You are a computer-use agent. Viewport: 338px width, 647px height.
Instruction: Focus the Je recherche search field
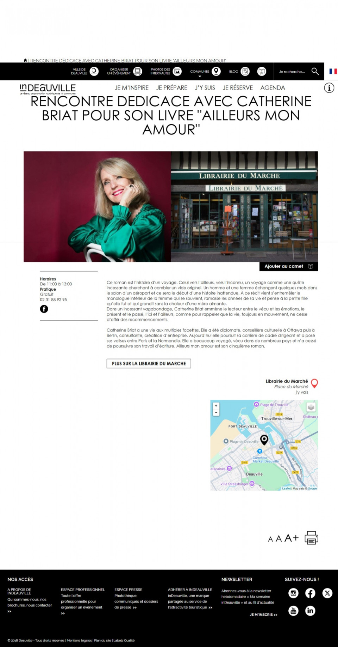tap(292, 72)
